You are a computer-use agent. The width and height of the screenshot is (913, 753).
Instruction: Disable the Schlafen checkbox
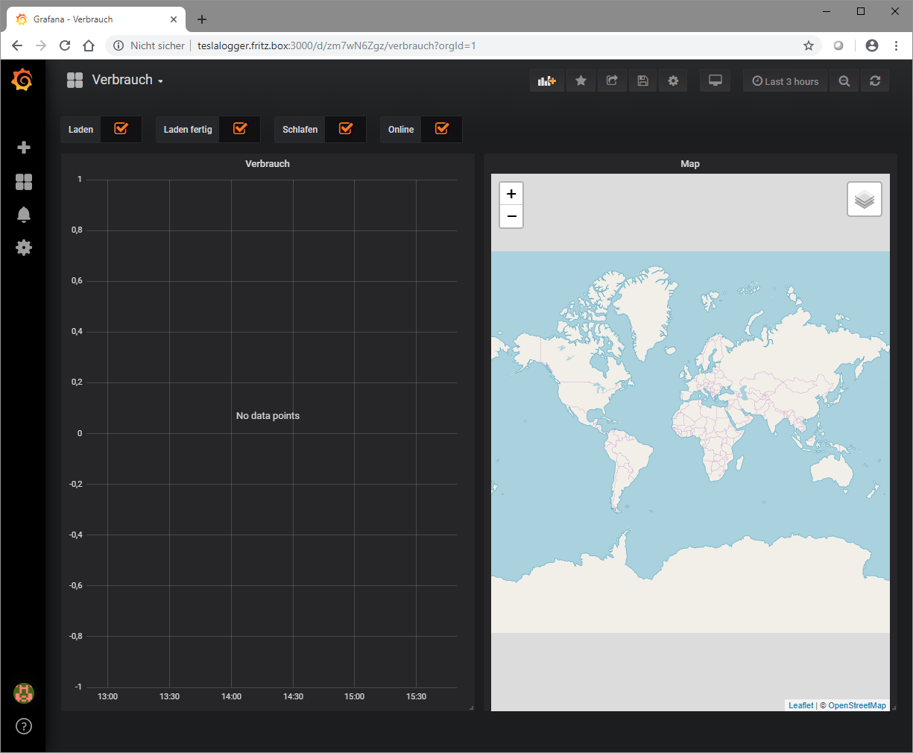tap(346, 129)
